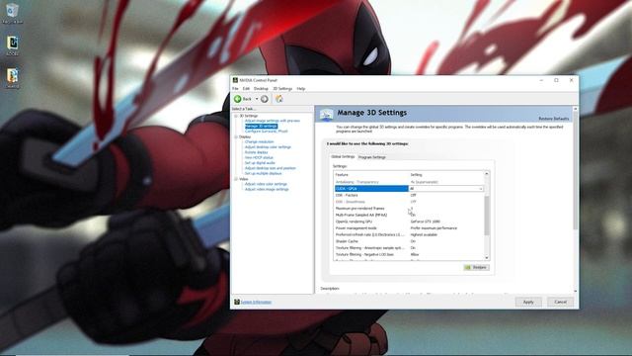Collapse the Video tree node

click(236, 179)
